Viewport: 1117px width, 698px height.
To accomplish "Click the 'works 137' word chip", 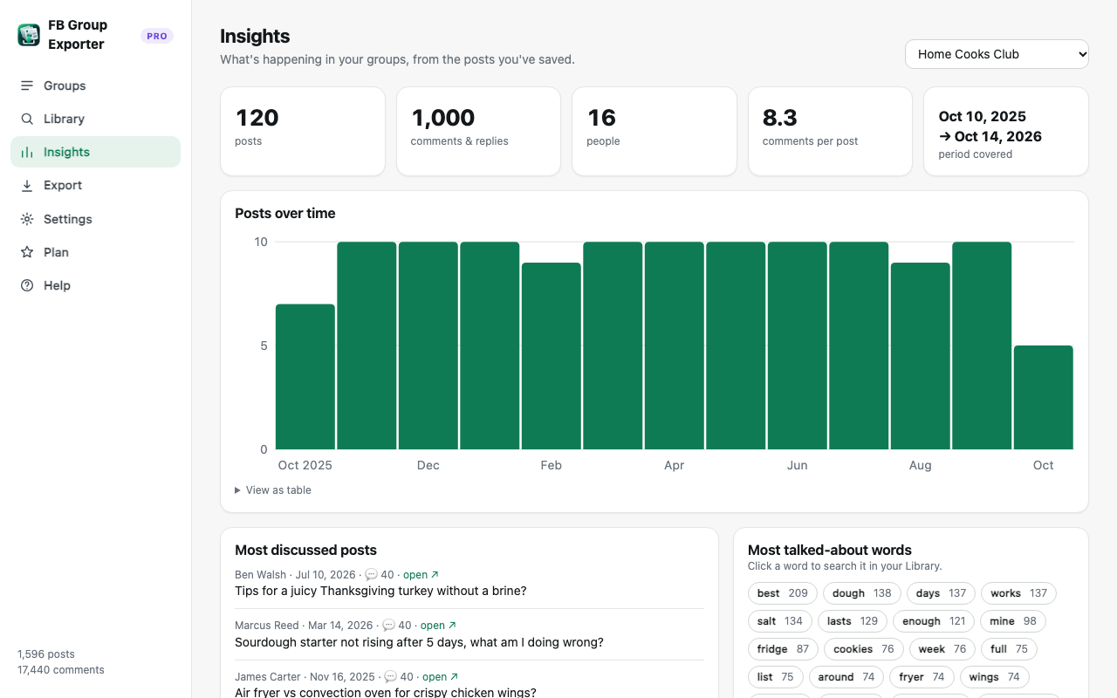I will [x=1018, y=593].
